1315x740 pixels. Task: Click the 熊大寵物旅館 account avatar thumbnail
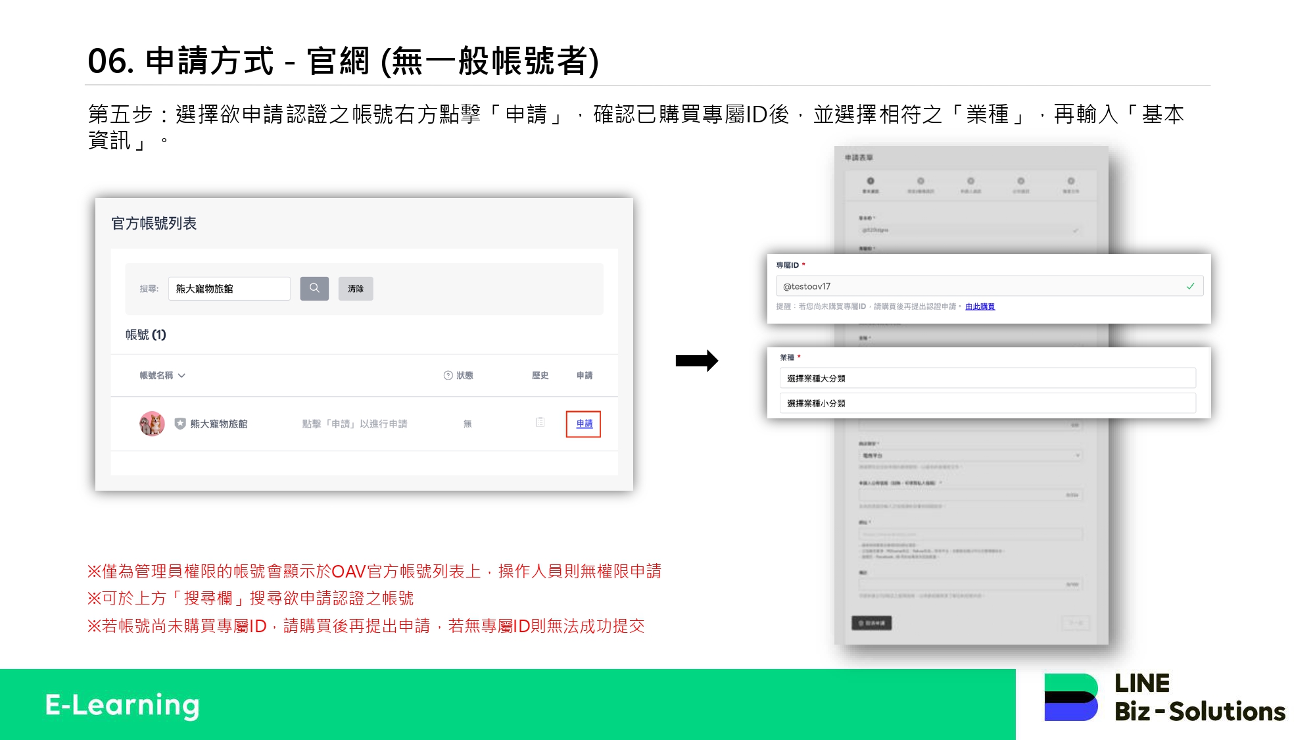pos(152,424)
